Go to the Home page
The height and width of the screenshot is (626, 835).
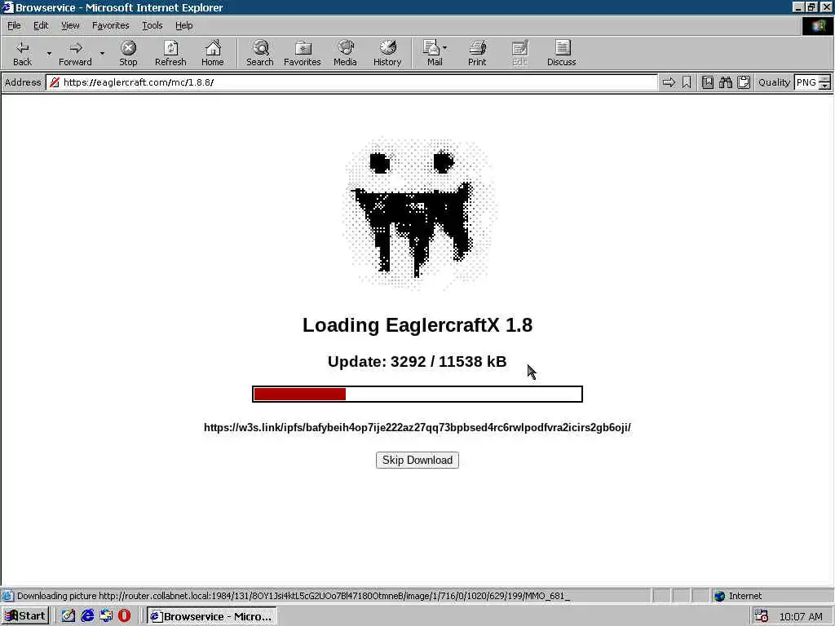(213, 53)
